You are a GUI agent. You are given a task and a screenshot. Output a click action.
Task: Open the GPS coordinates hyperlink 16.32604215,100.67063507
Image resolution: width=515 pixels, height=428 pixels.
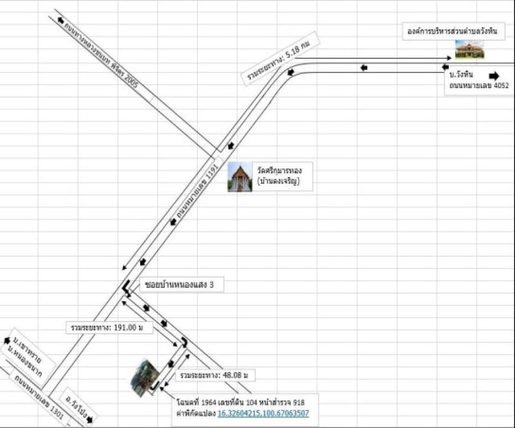pos(263,413)
